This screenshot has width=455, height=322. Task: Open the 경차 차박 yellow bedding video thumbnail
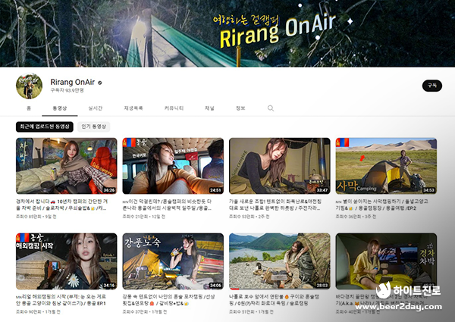click(x=386, y=261)
